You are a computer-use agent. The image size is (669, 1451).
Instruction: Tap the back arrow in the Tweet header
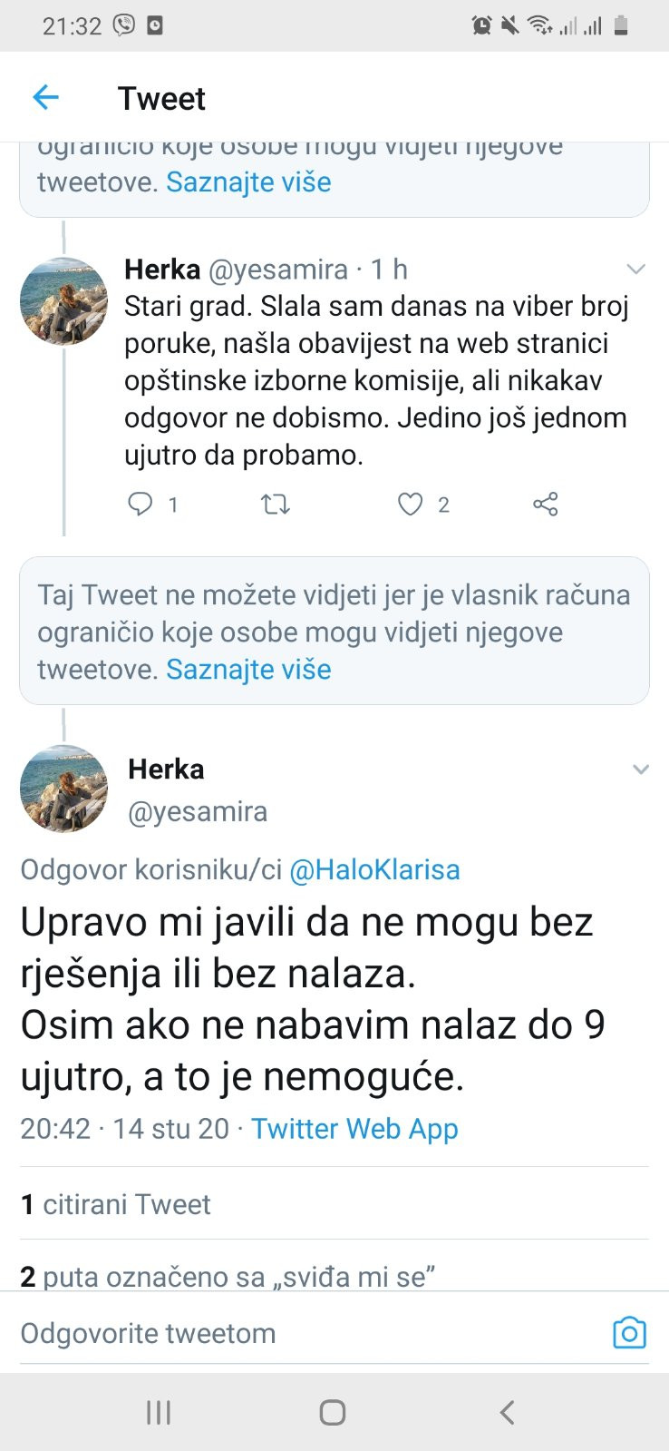(x=45, y=97)
